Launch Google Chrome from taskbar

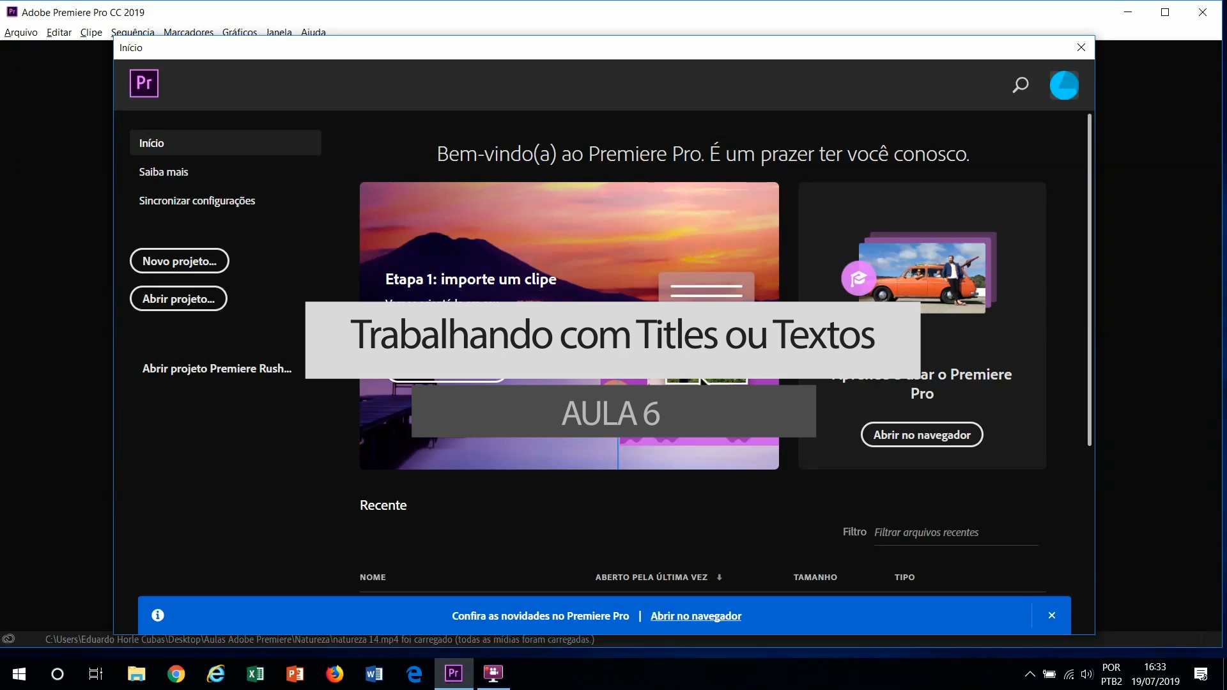176,673
